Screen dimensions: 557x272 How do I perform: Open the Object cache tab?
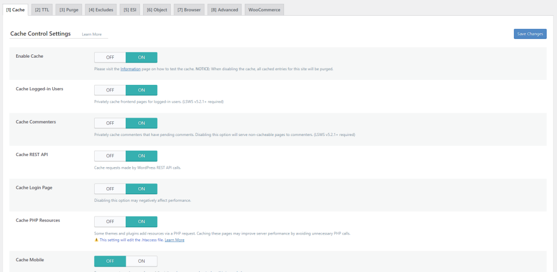click(157, 10)
